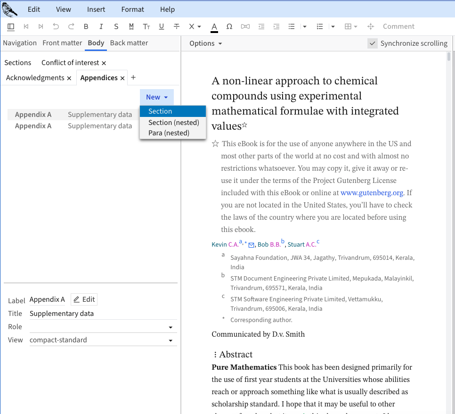Close the Conflict of interest tab
This screenshot has height=414, width=455.
pyautogui.click(x=104, y=63)
